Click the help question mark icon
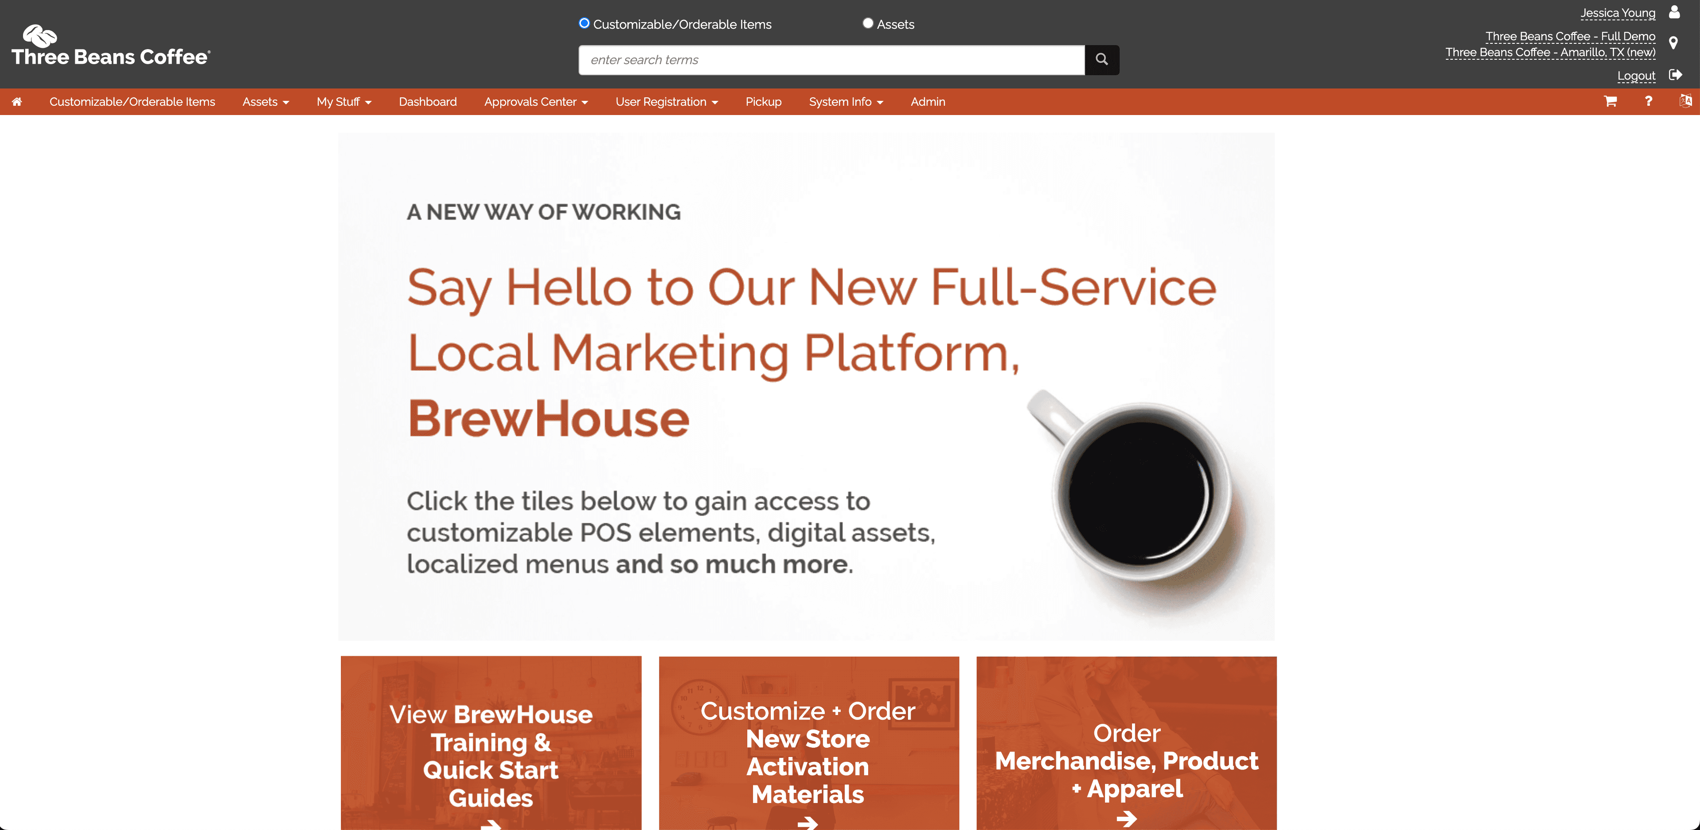Screen dimensions: 1700x830 click(1649, 102)
